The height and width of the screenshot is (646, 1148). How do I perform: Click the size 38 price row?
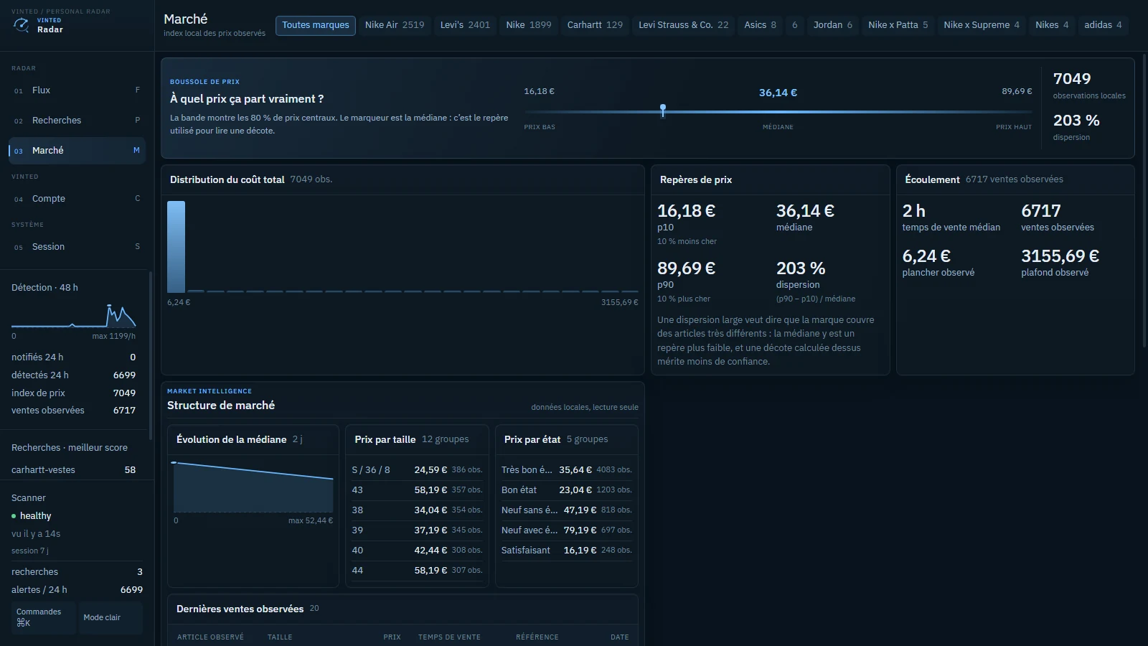pyautogui.click(x=417, y=510)
